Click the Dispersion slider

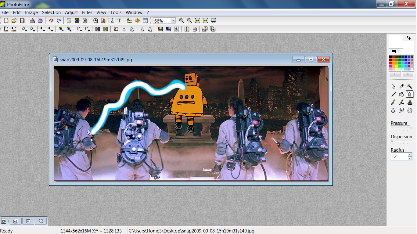pos(401,141)
